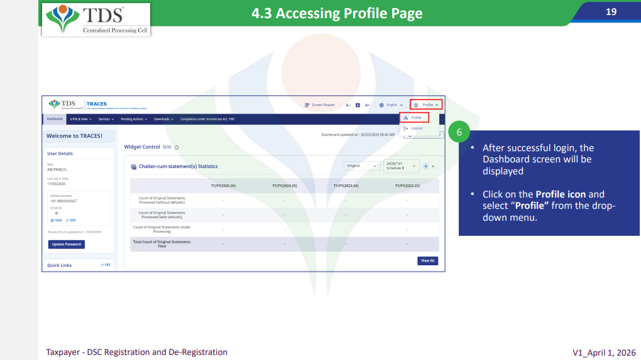Click the Screen Reader icon

(307, 105)
